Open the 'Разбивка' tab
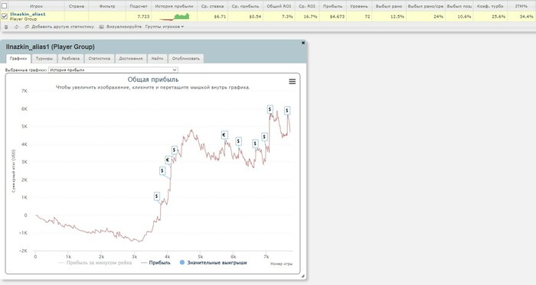Screen dimensions: 536x285 click(x=70, y=59)
